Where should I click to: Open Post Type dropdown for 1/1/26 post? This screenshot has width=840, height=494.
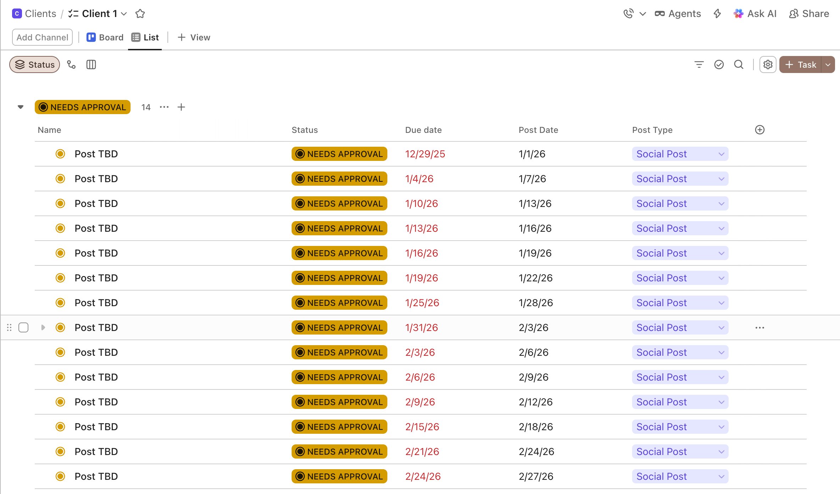[x=680, y=154]
